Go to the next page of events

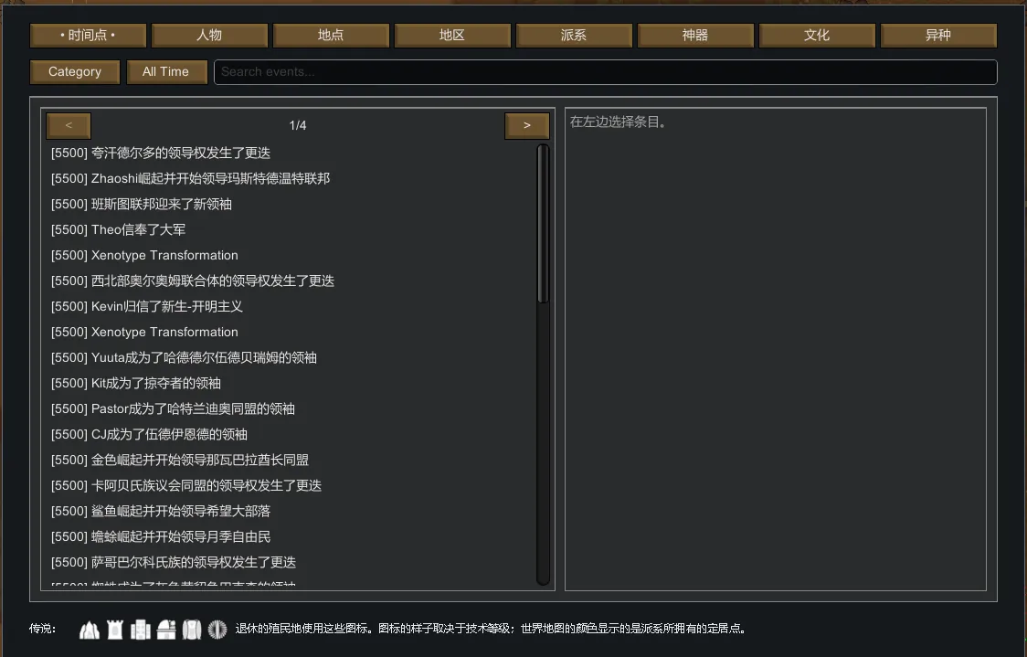coord(526,125)
